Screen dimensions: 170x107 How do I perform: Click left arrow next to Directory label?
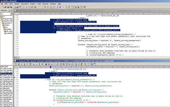click(x=9, y=10)
